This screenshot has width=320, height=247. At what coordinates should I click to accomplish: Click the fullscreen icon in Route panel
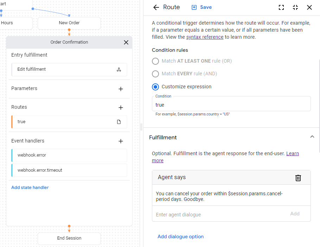pos(281,7)
